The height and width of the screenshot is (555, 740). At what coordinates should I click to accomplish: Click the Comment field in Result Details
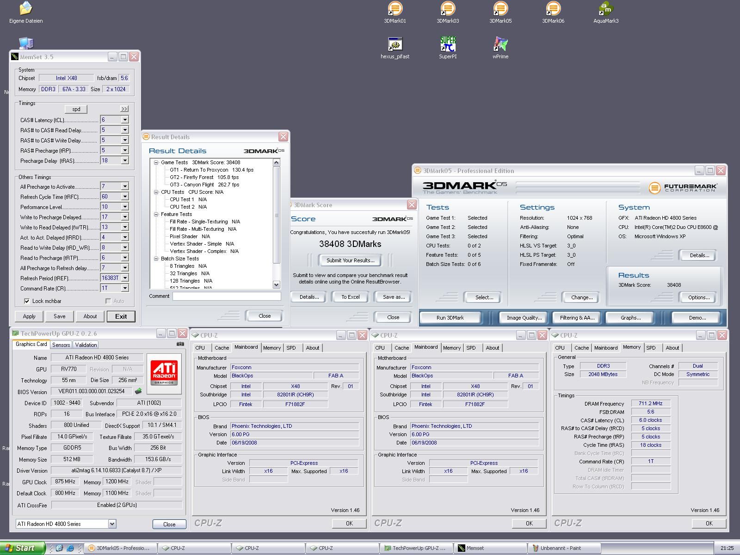[x=227, y=296]
